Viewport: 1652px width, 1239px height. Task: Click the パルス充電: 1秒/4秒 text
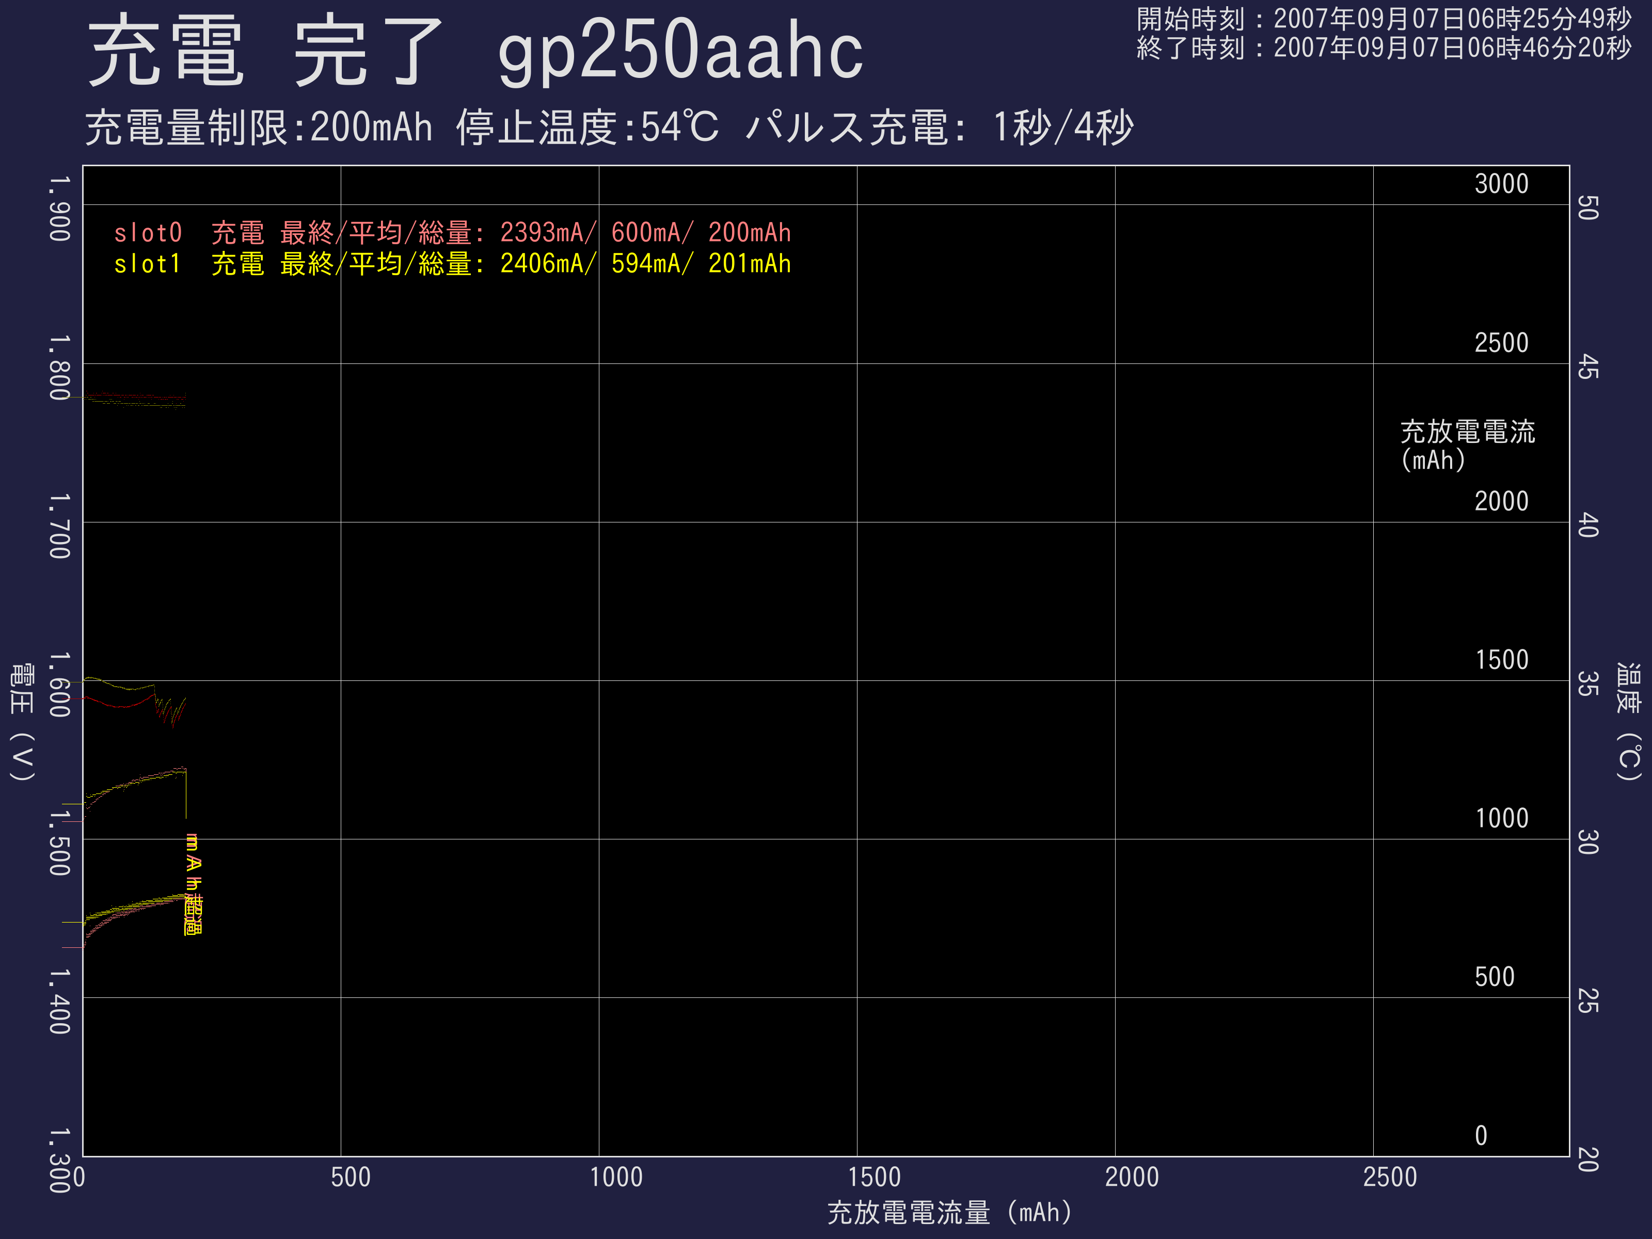940,128
